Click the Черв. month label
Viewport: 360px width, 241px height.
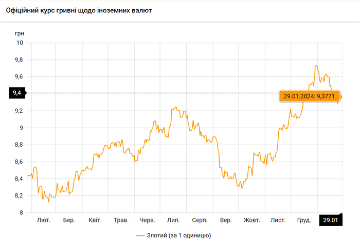(147, 220)
